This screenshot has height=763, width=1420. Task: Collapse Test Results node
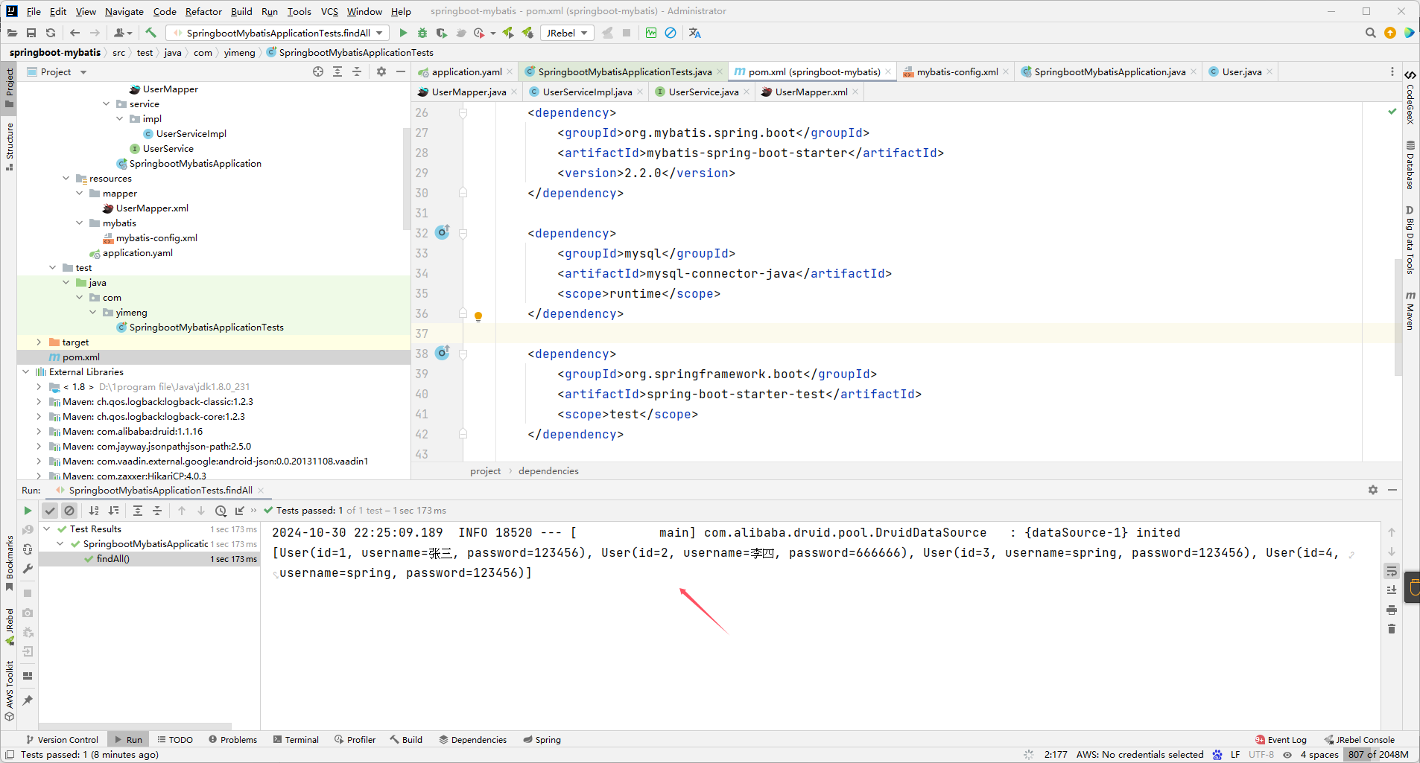point(47,529)
